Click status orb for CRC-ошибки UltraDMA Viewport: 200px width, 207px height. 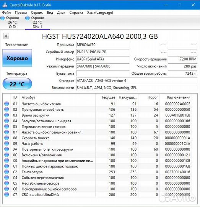7,194
